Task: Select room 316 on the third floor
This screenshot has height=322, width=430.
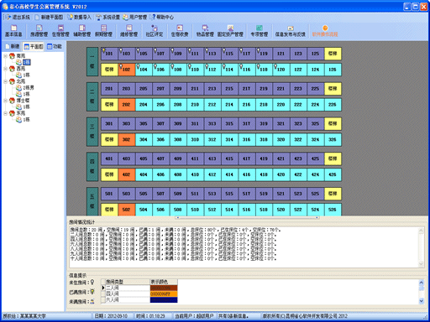Action: tap(247, 139)
